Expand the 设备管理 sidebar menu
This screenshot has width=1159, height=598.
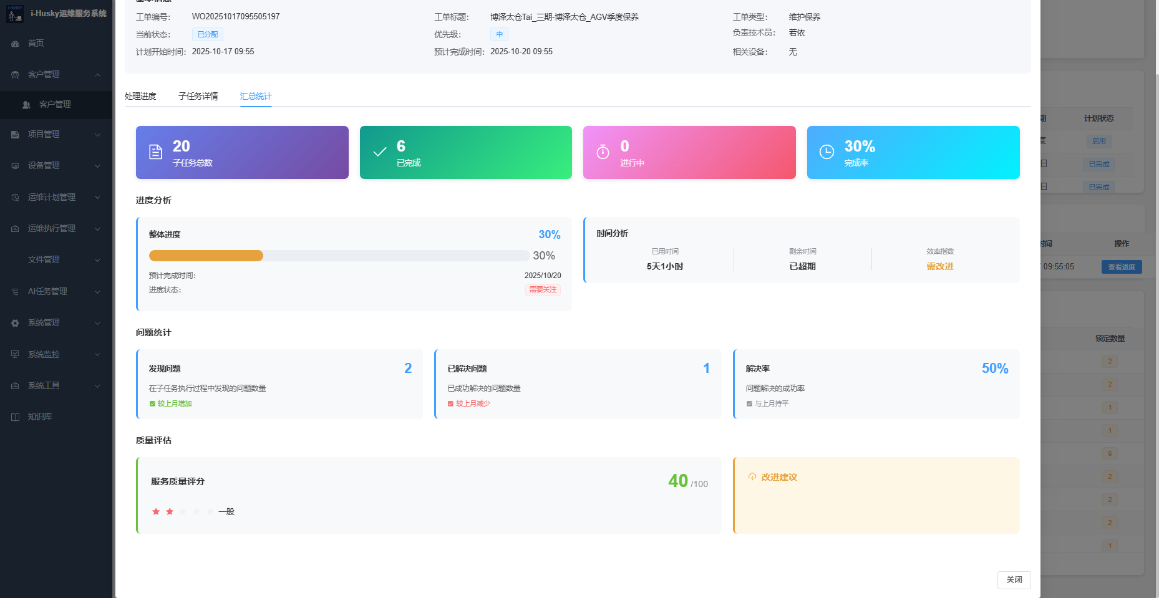[x=97, y=166]
